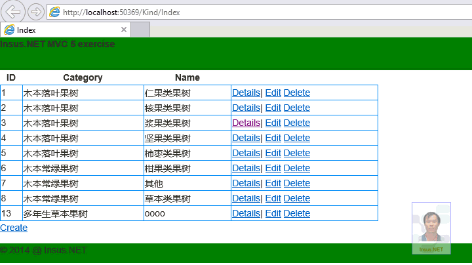472x265 pixels.
Task: Select the Index browser tab
Action: click(x=66, y=30)
